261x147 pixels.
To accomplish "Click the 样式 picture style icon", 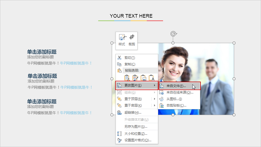I will [x=122, y=37].
